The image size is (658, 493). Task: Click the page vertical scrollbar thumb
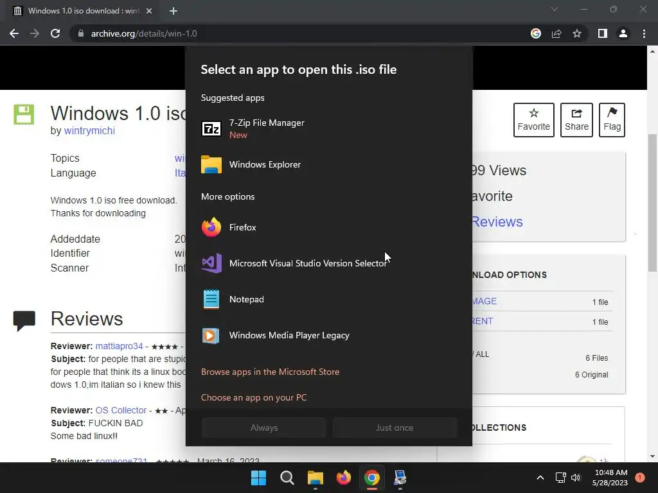652,202
